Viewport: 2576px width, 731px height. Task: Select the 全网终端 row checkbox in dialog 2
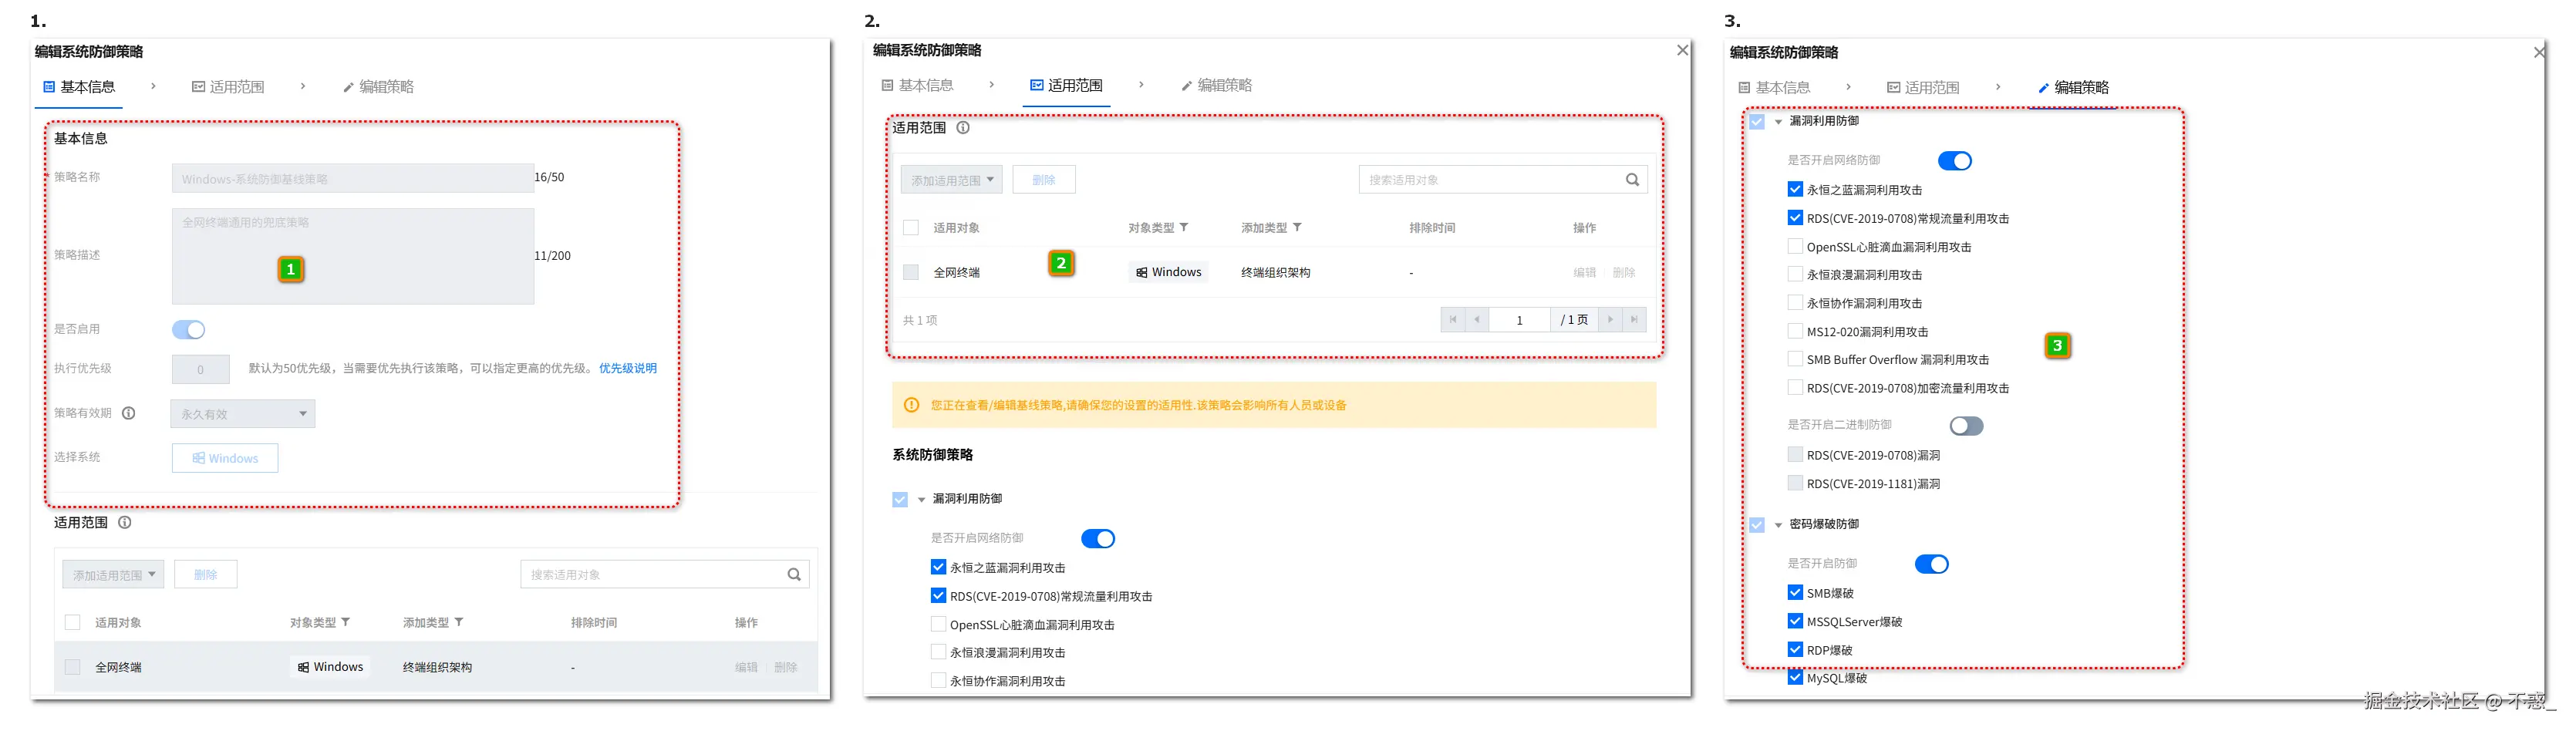911,272
